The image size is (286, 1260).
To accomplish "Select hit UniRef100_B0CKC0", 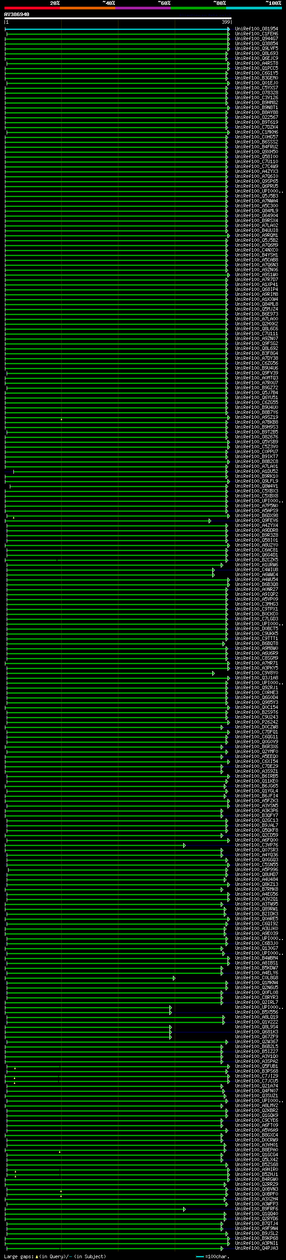I will click(256, 614).
